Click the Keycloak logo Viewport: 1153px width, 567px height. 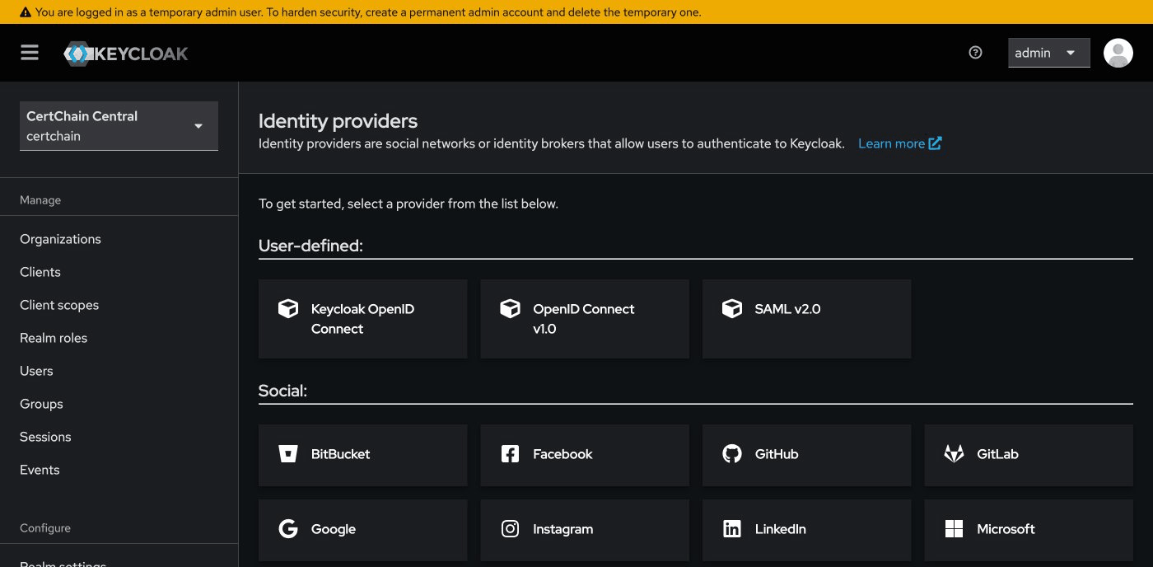[125, 52]
